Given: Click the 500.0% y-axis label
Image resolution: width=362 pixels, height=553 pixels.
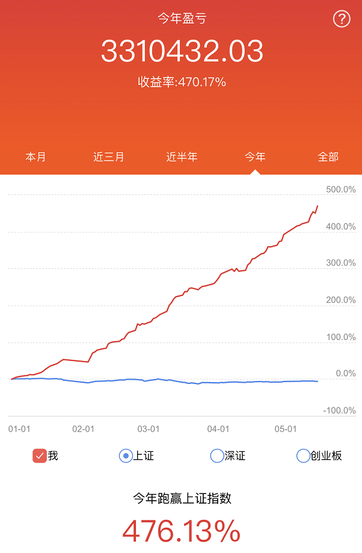Looking at the screenshot, I should click(340, 190).
